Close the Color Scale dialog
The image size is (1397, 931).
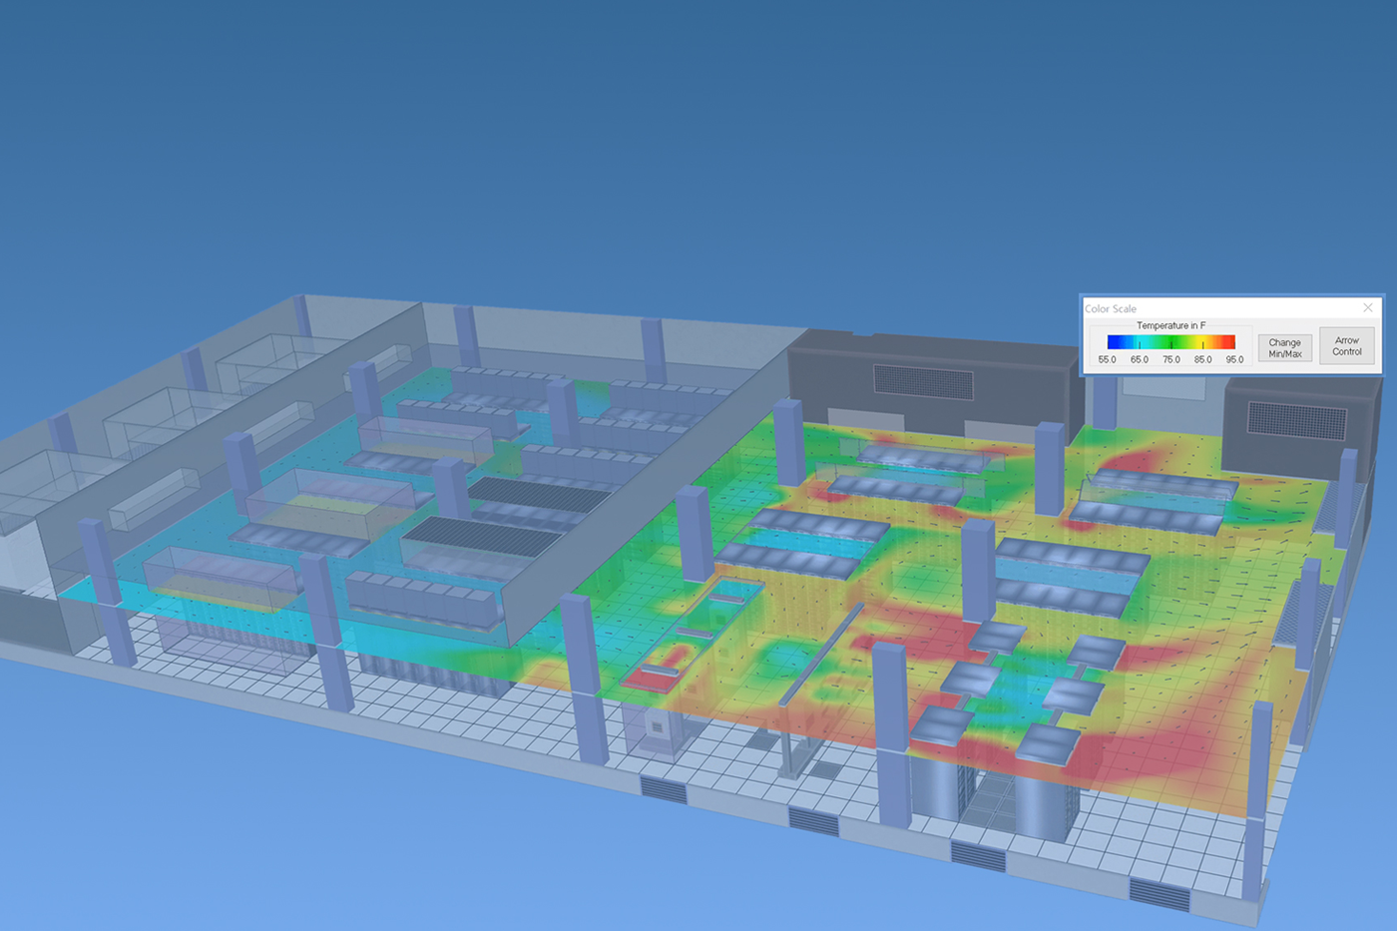point(1368,308)
